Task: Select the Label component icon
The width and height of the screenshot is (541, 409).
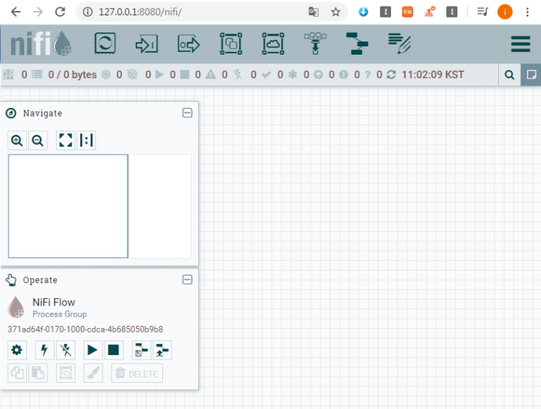Action: 399,44
